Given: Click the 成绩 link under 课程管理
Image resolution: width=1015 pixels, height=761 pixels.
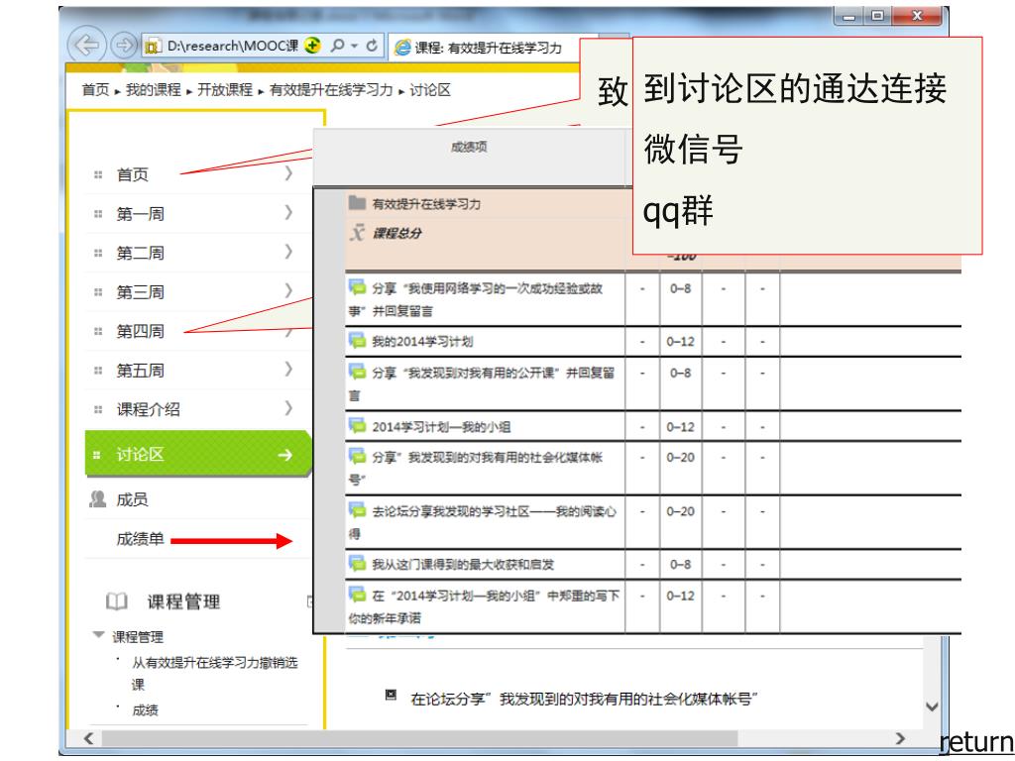Looking at the screenshot, I should tap(145, 709).
